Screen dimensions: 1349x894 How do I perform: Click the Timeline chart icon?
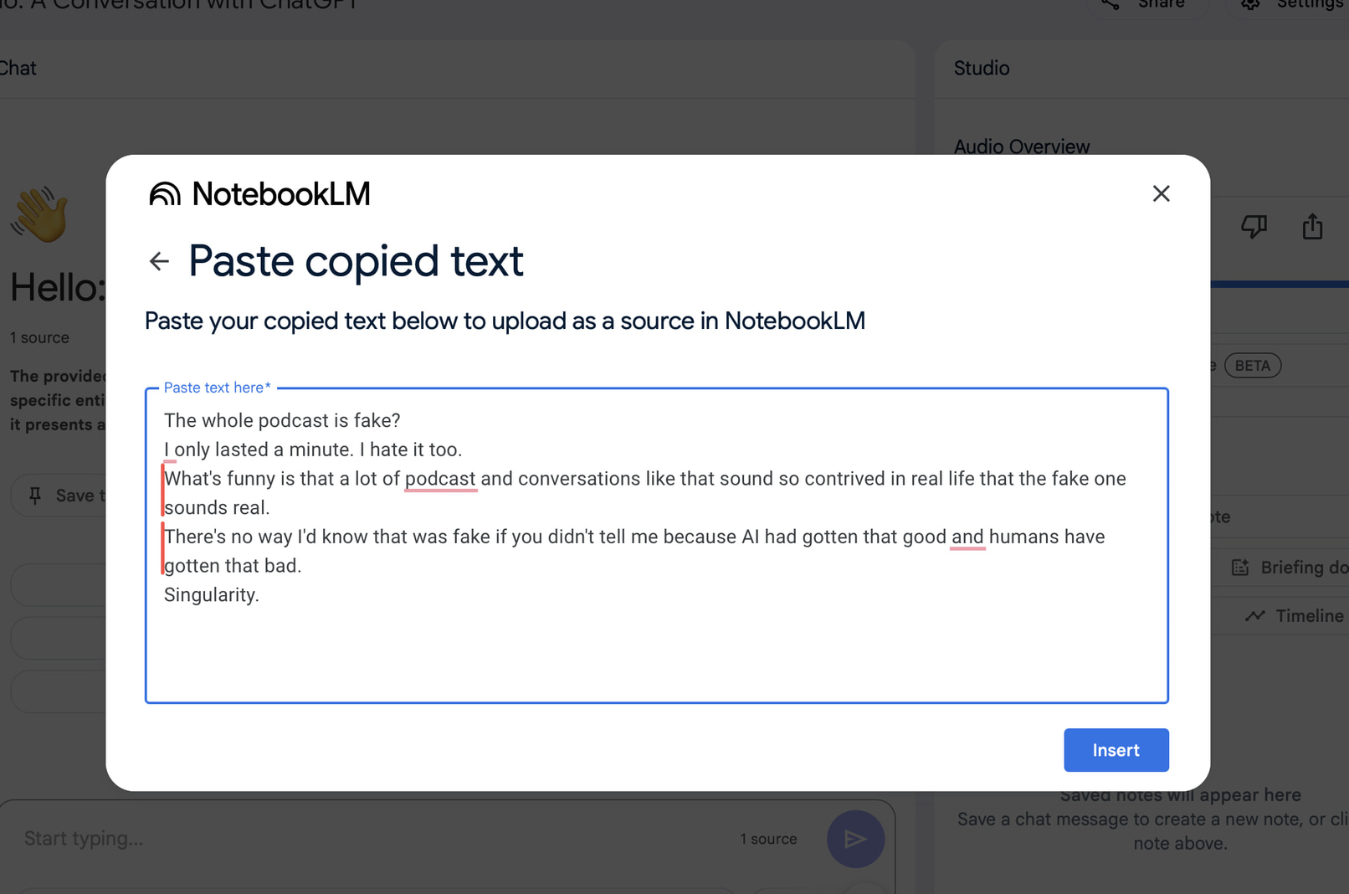(x=1254, y=616)
